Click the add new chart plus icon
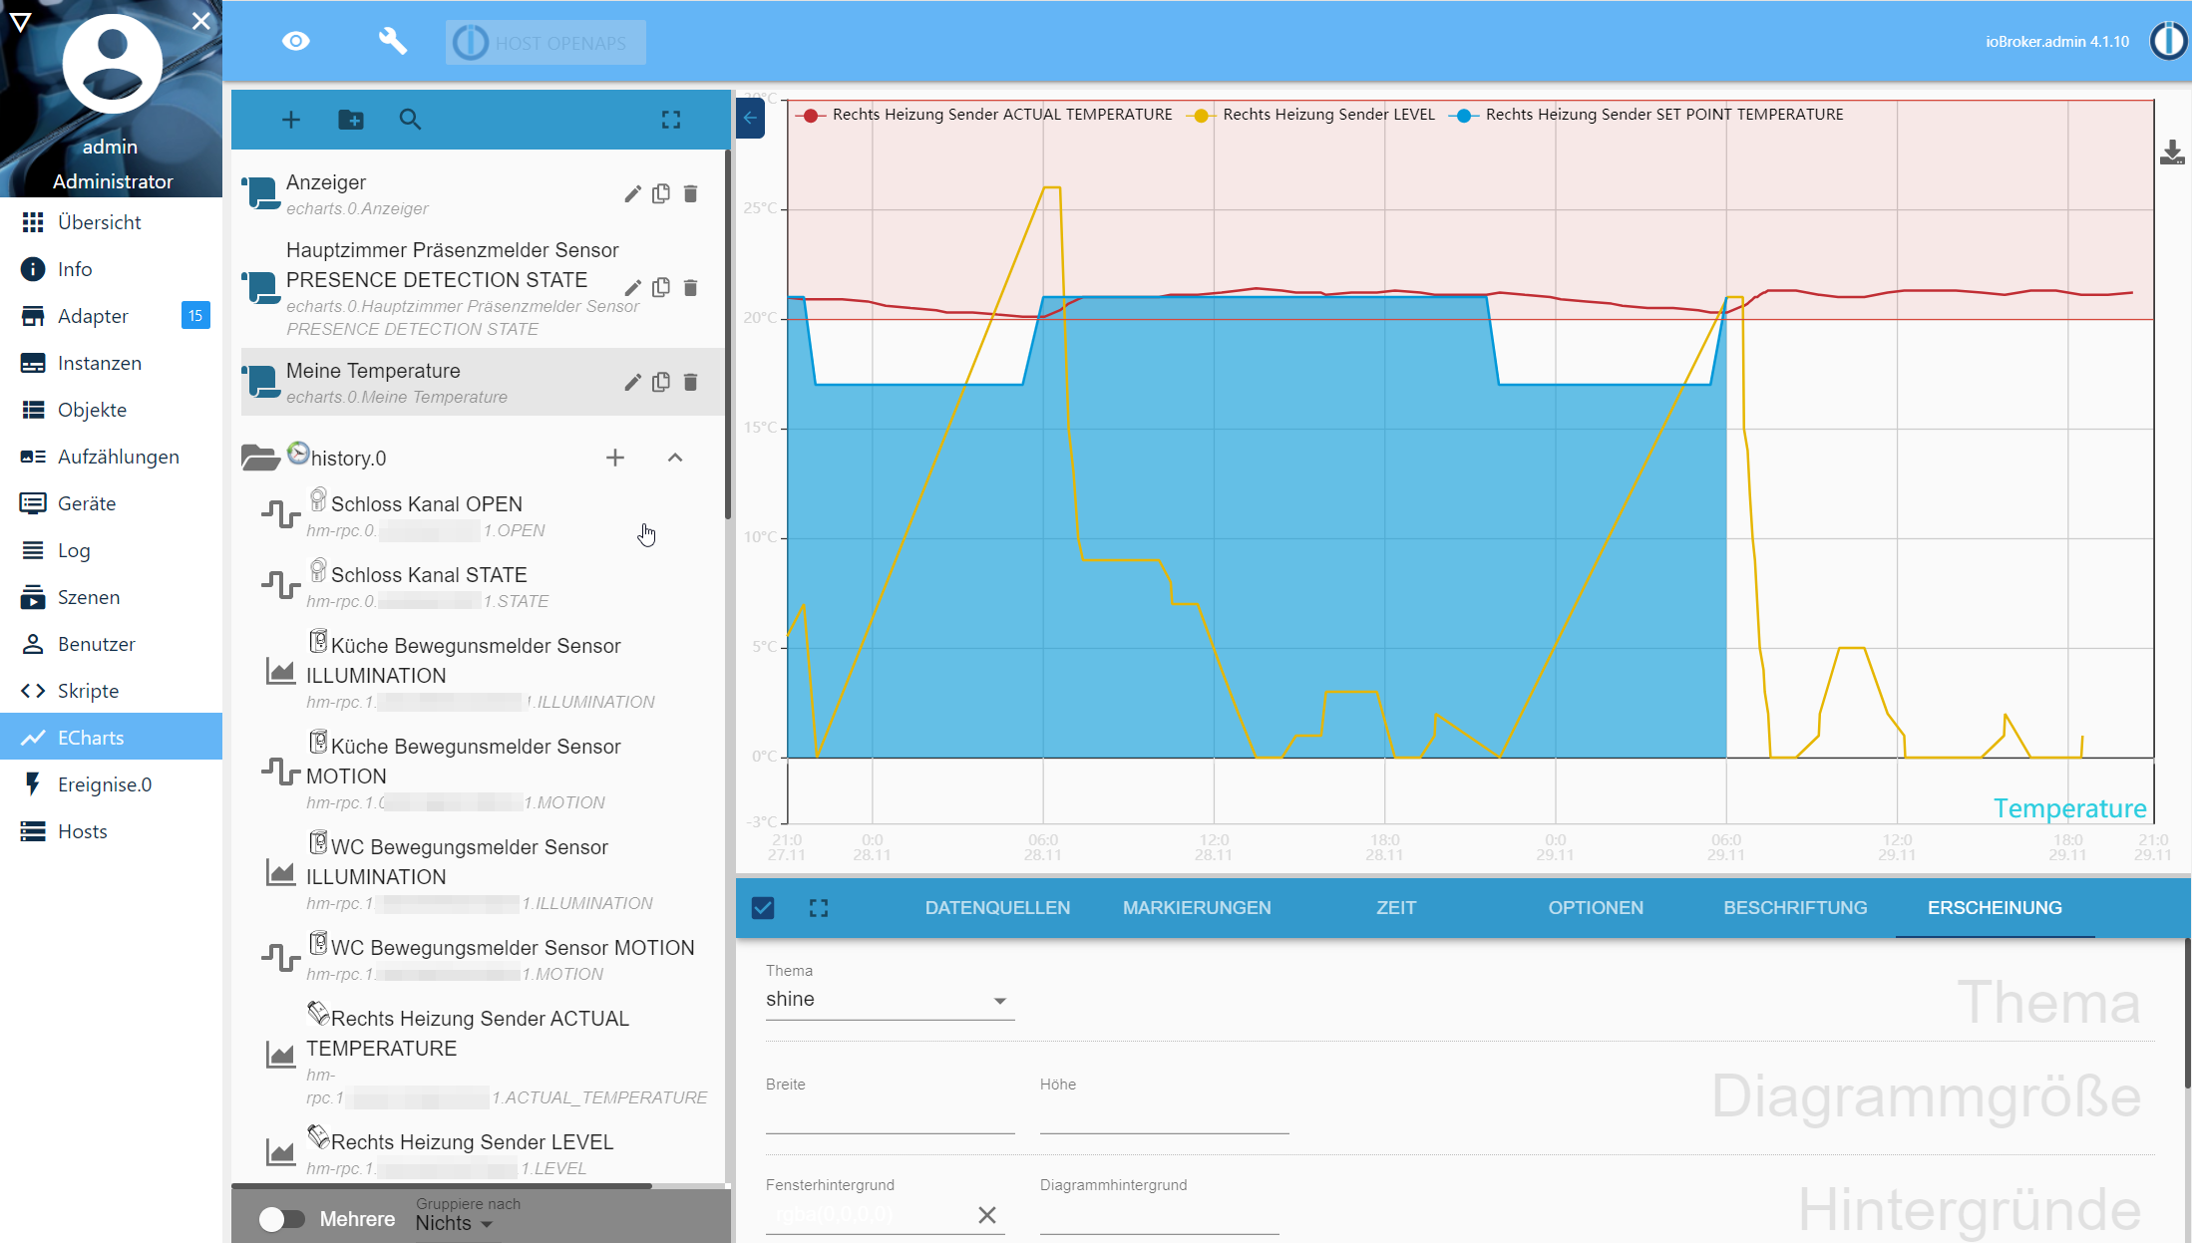The height and width of the screenshot is (1243, 2192). click(x=290, y=120)
